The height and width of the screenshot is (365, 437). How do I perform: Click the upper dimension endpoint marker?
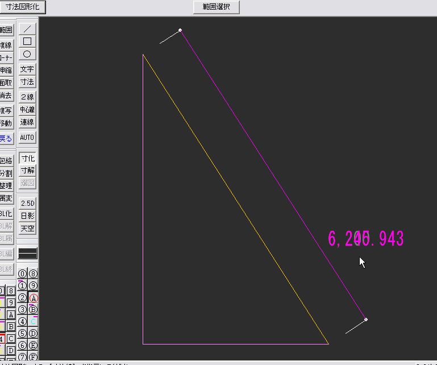click(x=180, y=30)
